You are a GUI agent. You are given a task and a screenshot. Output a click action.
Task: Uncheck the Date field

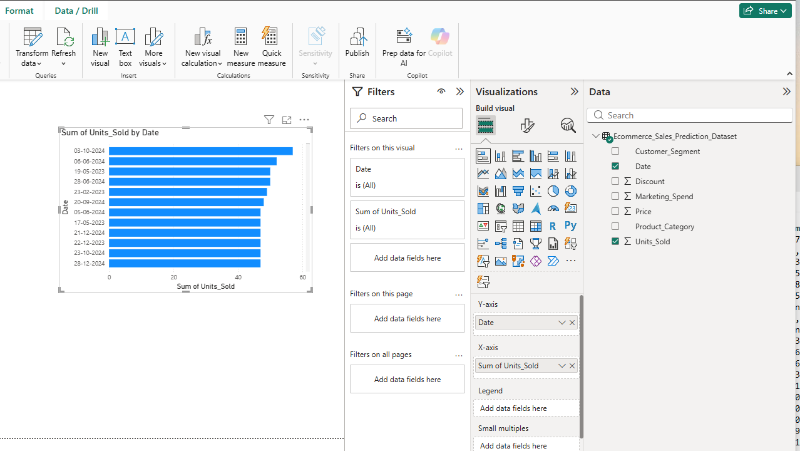coord(615,165)
